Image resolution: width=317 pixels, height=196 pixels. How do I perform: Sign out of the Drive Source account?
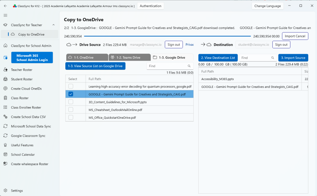pos(174,45)
